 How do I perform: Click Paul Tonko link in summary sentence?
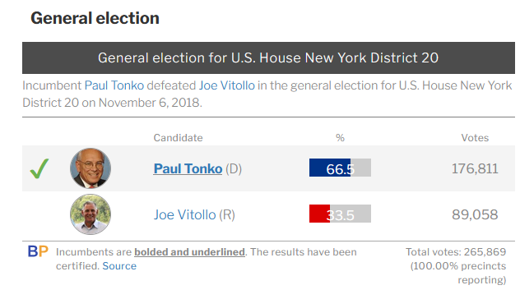pyautogui.click(x=114, y=85)
